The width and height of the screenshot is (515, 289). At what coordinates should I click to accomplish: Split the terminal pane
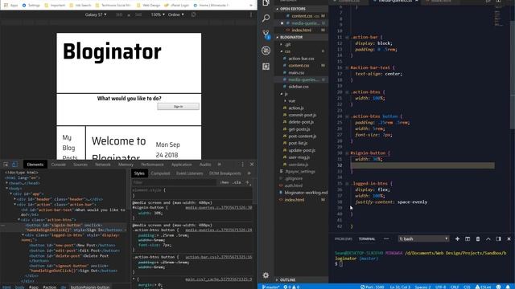(x=468, y=239)
